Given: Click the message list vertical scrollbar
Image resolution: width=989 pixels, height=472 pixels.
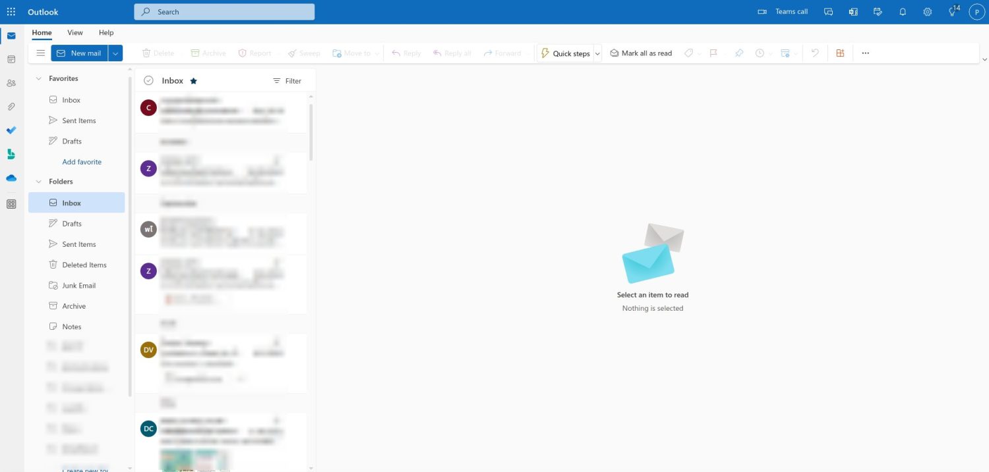Looking at the screenshot, I should (311, 132).
